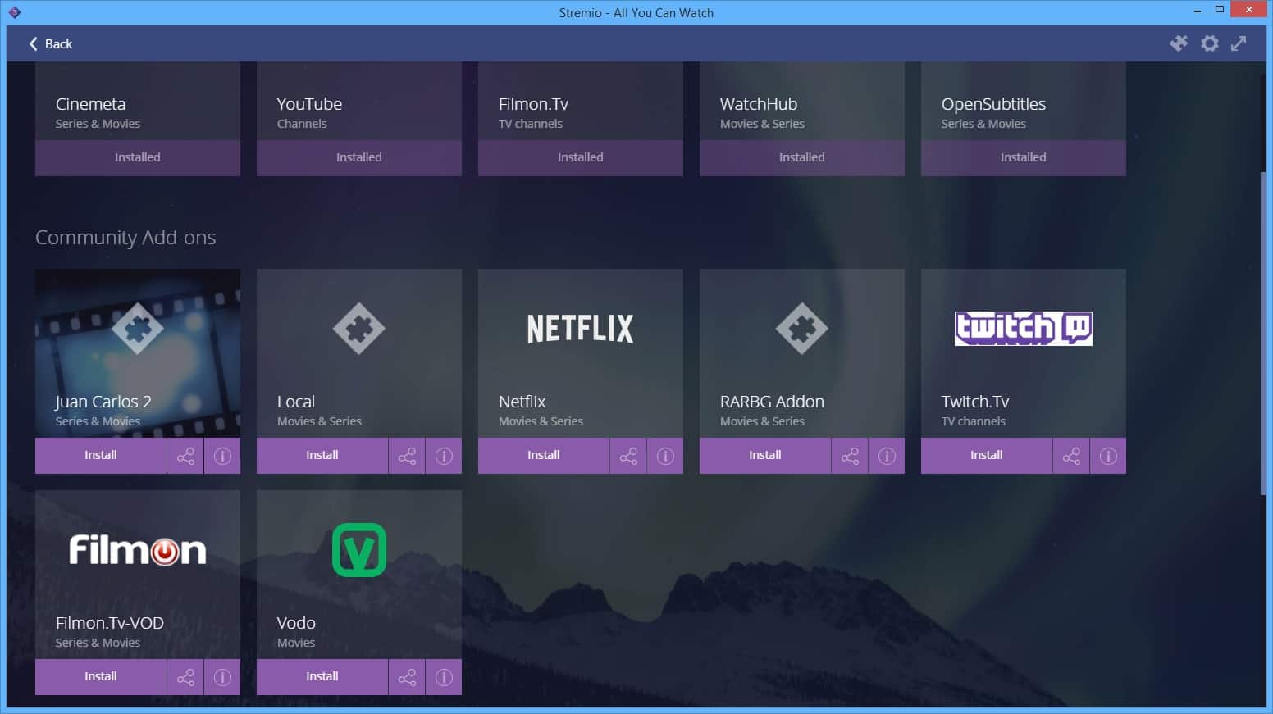Click the Netflix logo thumbnail
Screen dimensions: 1273x714
581,329
